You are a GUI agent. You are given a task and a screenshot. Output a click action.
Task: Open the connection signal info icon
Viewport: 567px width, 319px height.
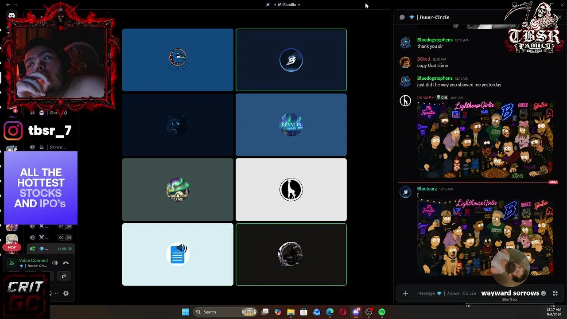(12, 263)
